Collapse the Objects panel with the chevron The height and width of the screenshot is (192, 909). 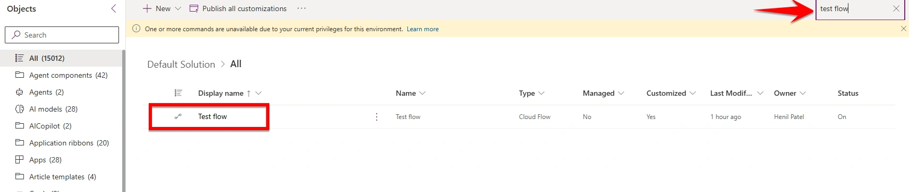click(x=113, y=8)
